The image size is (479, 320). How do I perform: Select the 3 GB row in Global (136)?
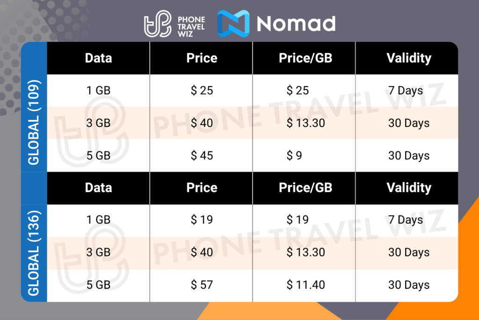click(x=98, y=252)
